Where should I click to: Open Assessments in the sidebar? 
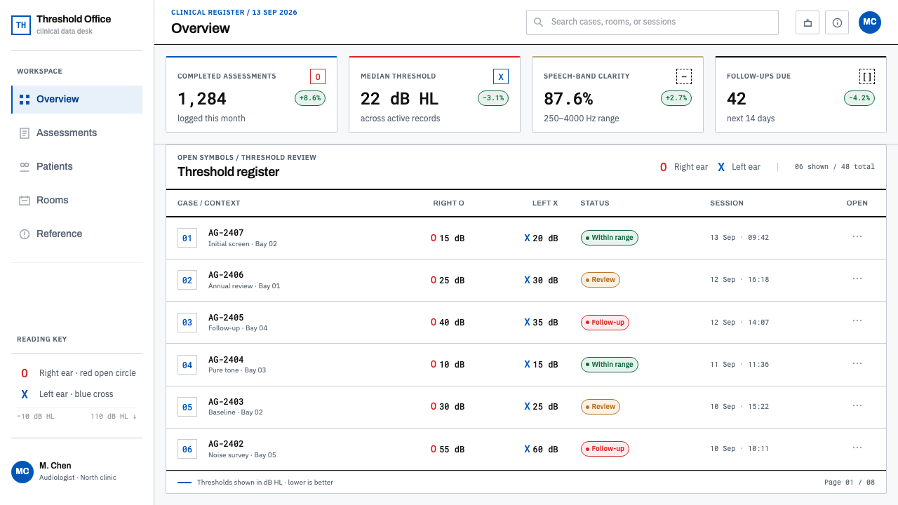pos(77,133)
